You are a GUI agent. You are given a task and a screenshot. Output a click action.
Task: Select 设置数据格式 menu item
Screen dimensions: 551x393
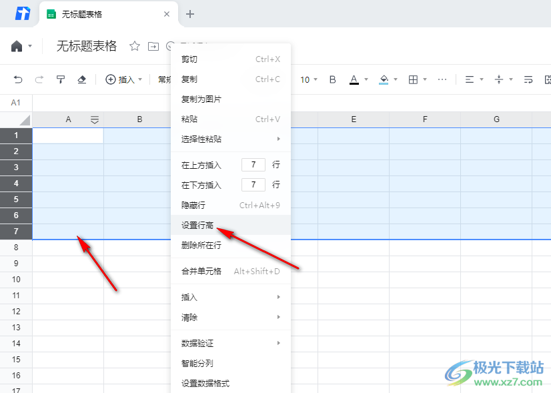[231, 384]
